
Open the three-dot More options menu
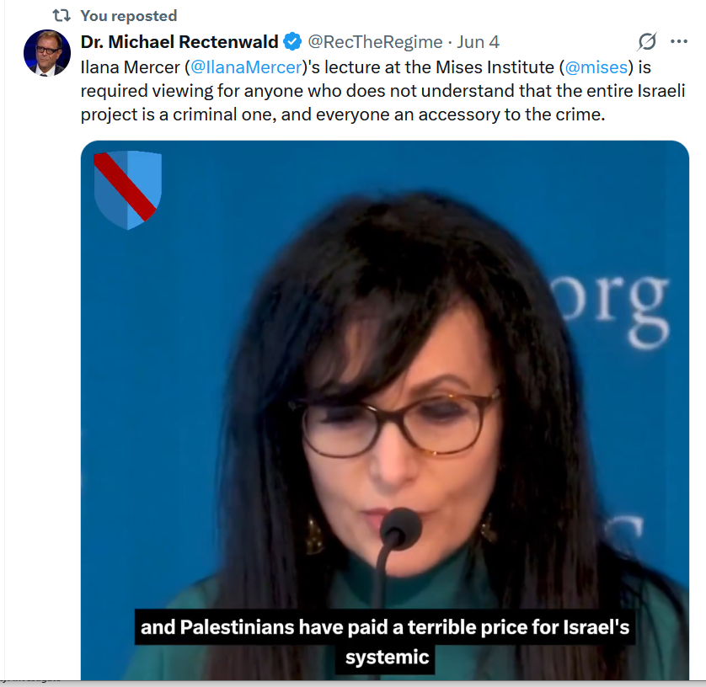(678, 41)
